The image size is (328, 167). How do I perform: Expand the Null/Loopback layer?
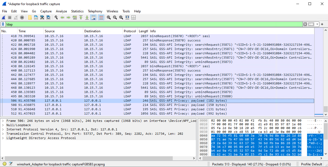pyautogui.click(x=3, y=125)
